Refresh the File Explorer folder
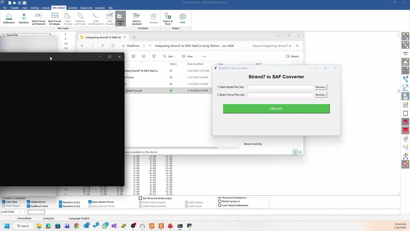Viewport: 410px width, 231px height. [x=113, y=46]
